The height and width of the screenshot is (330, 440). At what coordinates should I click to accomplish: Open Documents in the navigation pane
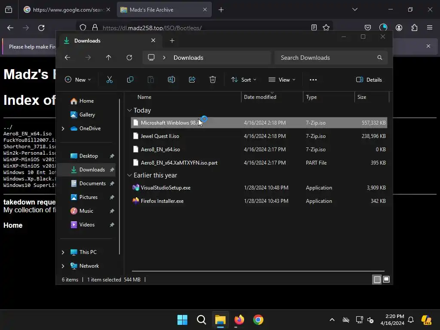(92, 183)
